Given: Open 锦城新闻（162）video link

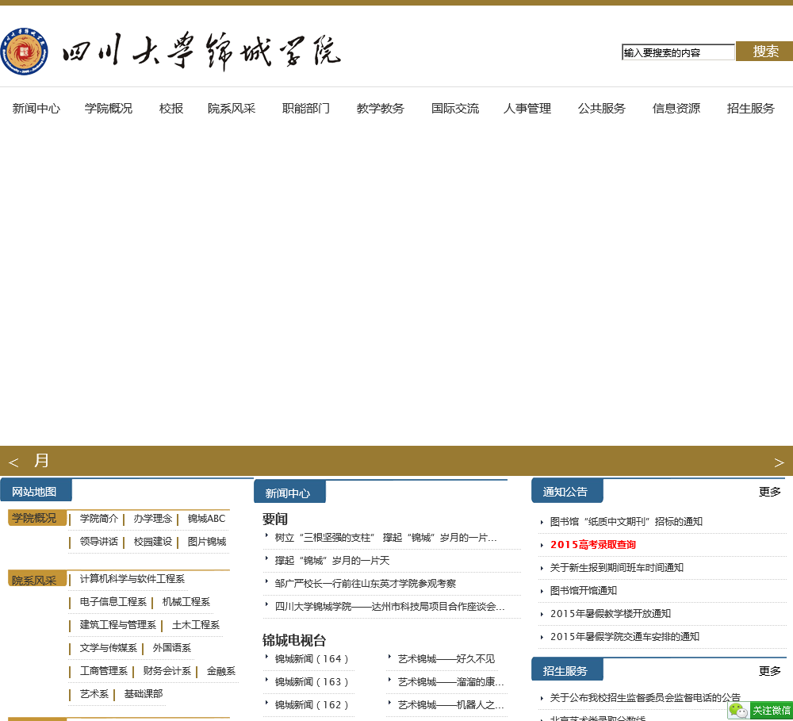Looking at the screenshot, I should coord(312,705).
